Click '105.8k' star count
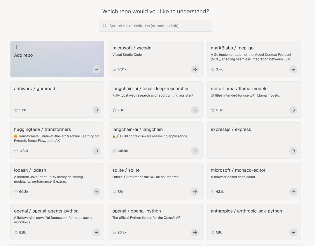 [123, 151]
